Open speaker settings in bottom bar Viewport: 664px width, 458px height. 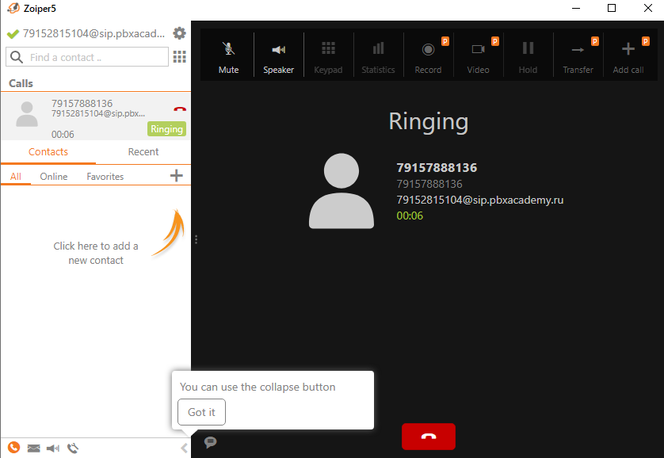coord(53,448)
